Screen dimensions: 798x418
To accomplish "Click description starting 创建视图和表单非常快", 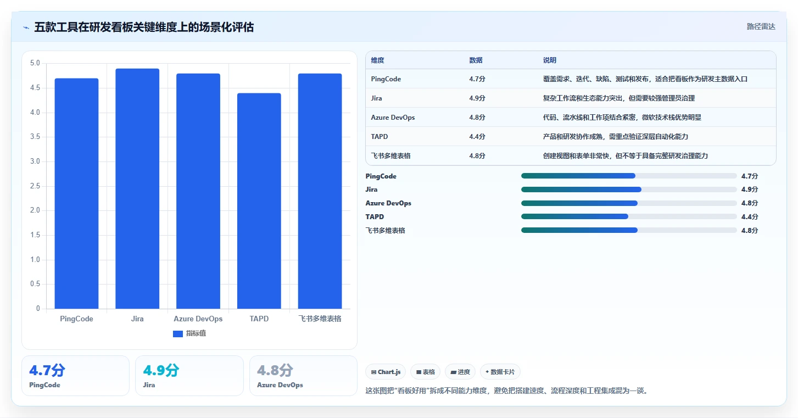I will click(x=625, y=156).
